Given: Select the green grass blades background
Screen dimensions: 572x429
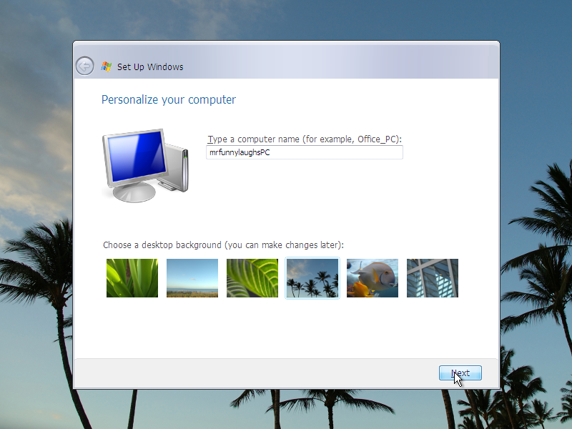Looking at the screenshot, I should [132, 278].
